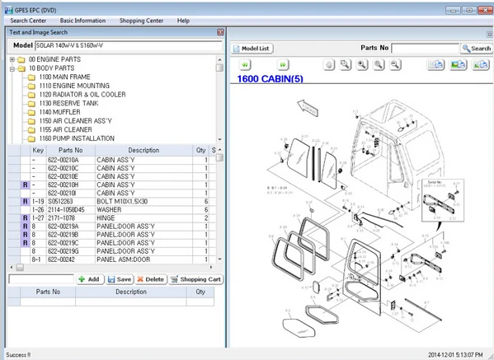Select part 622-00219G row
Viewport: 494px width, 360px height.
[112, 251]
